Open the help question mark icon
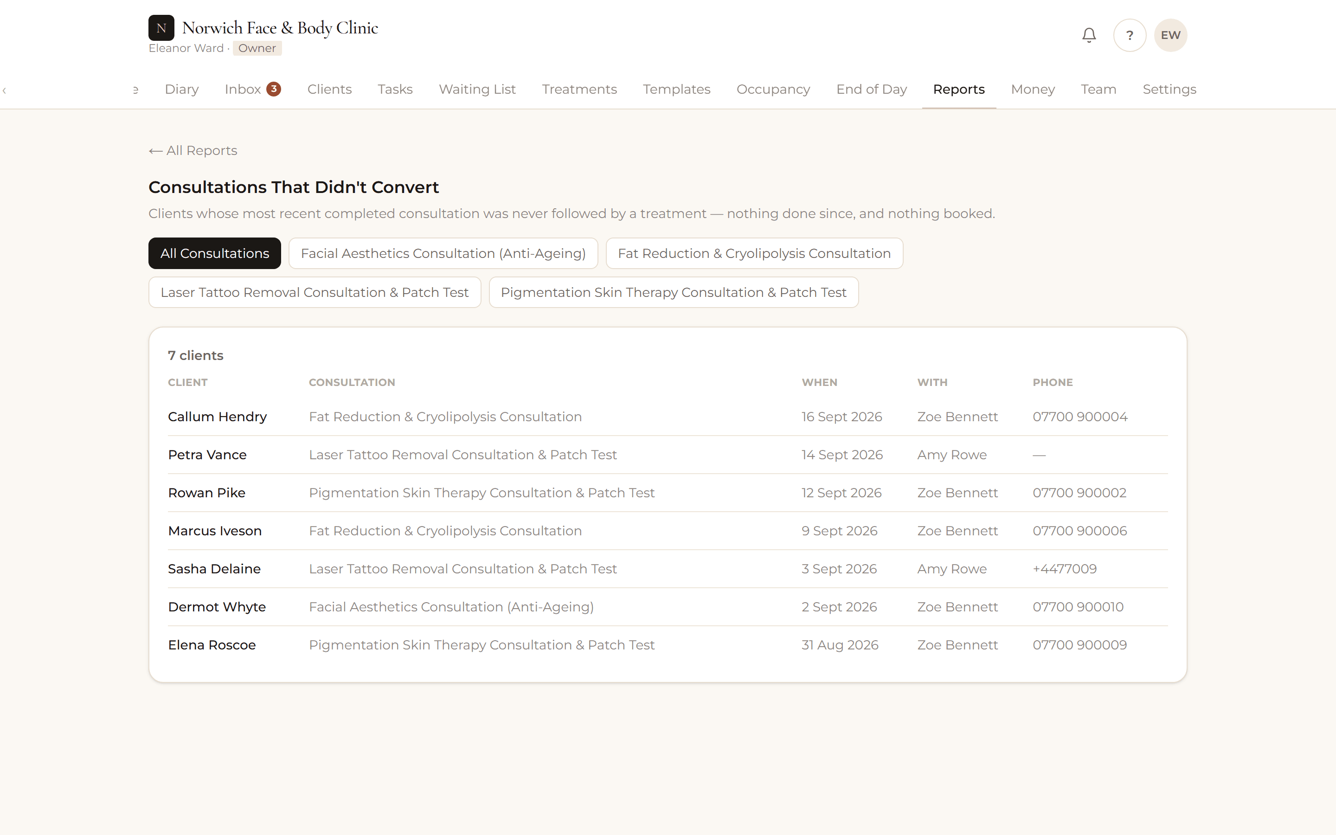 click(x=1130, y=35)
